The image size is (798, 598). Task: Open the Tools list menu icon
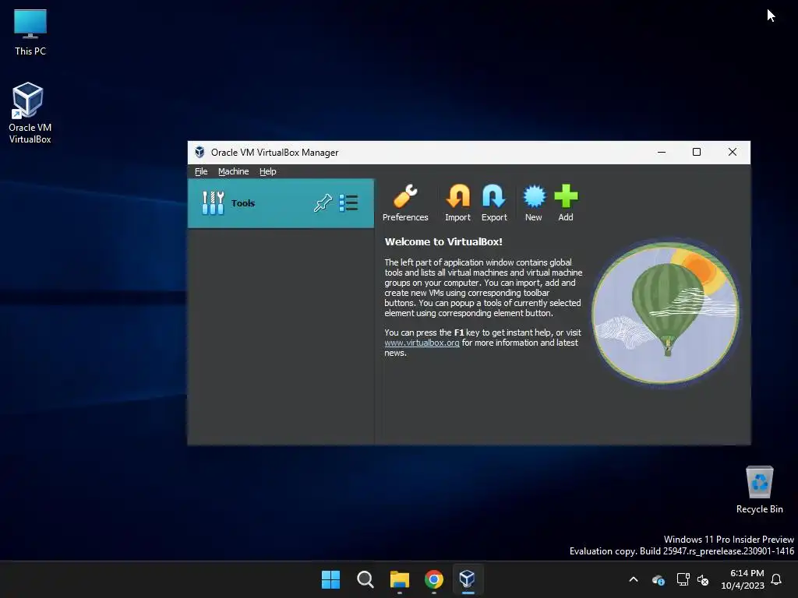pos(348,203)
